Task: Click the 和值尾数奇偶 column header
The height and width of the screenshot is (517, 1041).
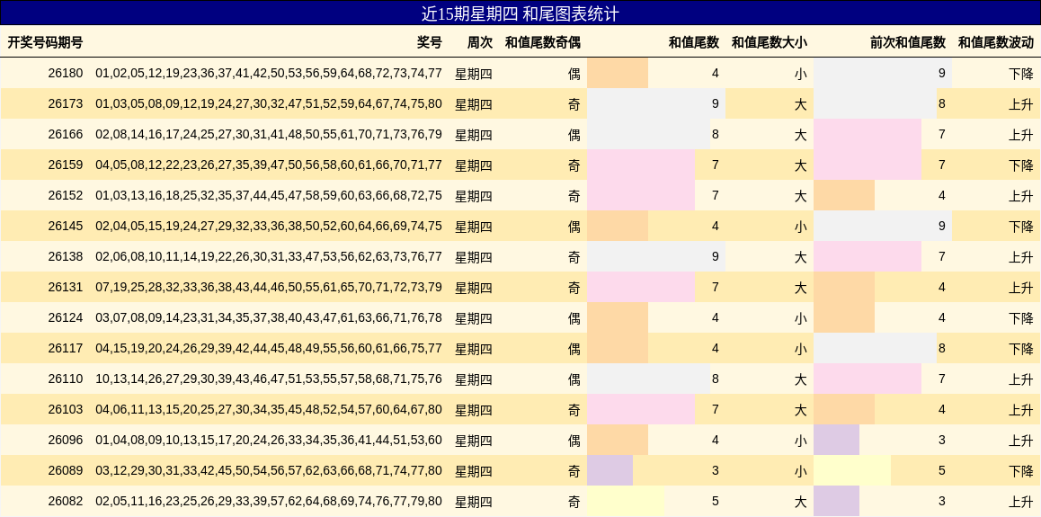Action: (542, 43)
